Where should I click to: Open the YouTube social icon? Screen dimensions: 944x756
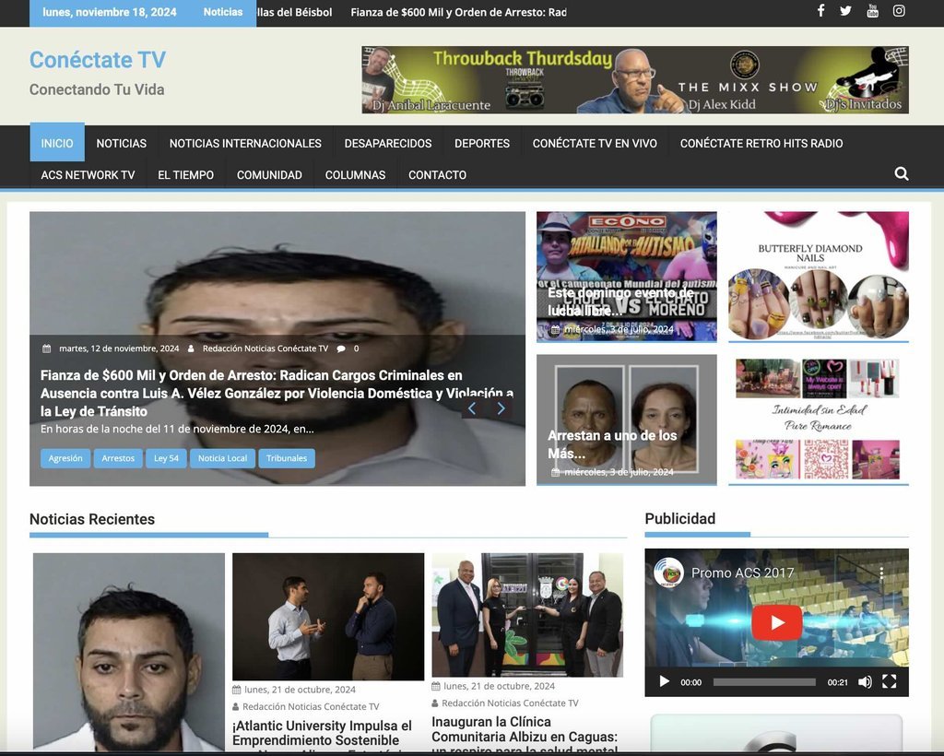tap(872, 11)
